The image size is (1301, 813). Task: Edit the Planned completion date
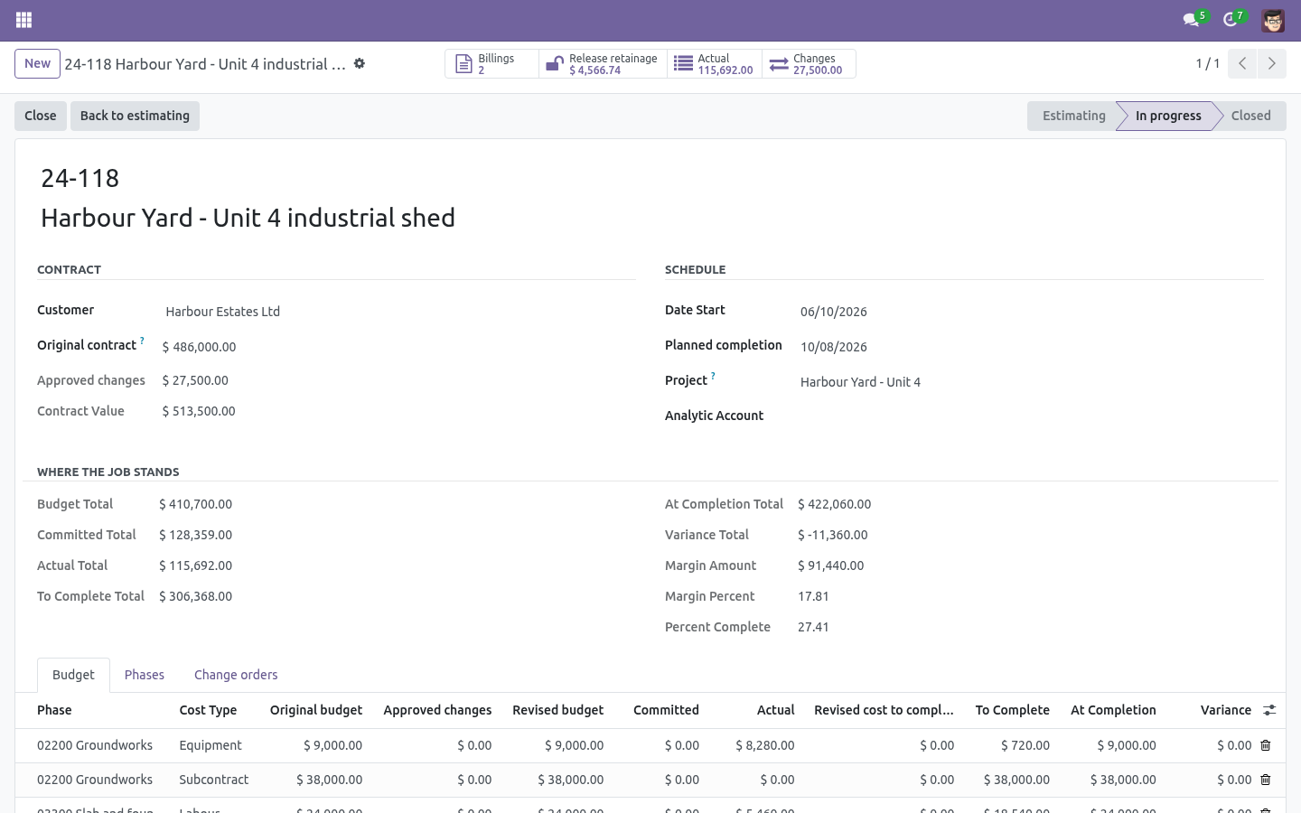pyautogui.click(x=1032, y=347)
